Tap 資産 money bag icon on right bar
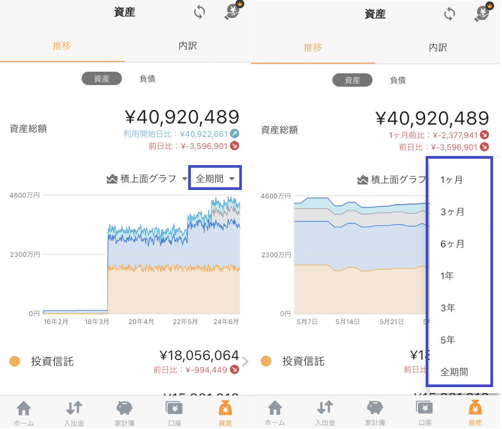The height and width of the screenshot is (429, 502). tap(475, 414)
